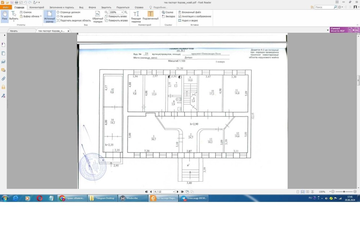The height and width of the screenshot is (241, 360).
Task: Click the Convert Word to PDF banner
Action: (x=344, y=30)
